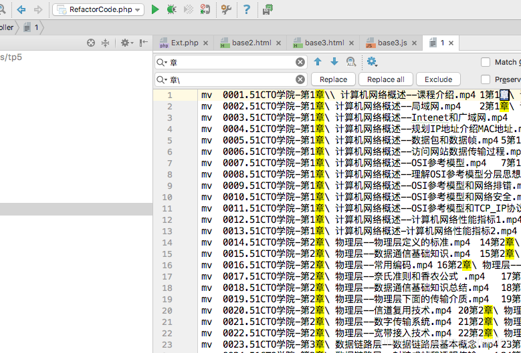The height and width of the screenshot is (353, 521).
Task: Click the Exclude button
Action: click(x=439, y=79)
